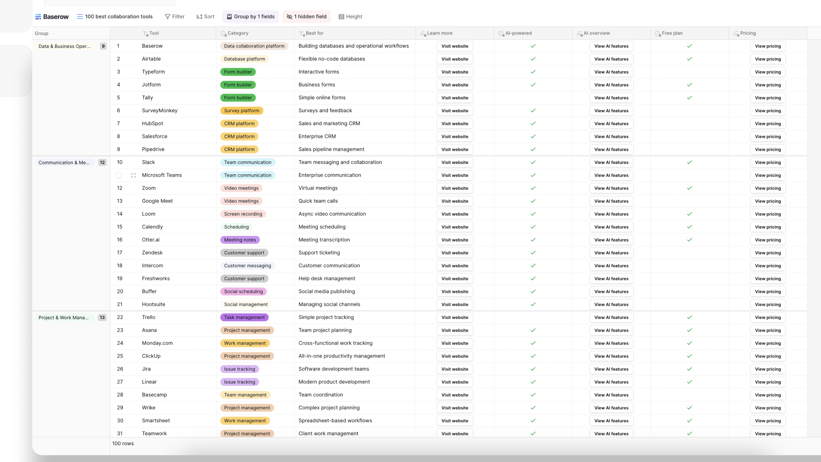Open the Filter options
821x462 pixels.
click(x=174, y=16)
